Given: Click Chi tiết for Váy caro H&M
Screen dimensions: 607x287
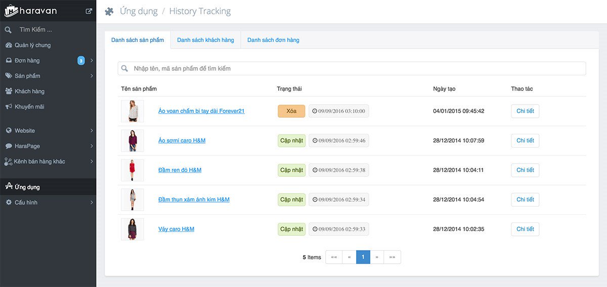Looking at the screenshot, I should [x=525, y=229].
